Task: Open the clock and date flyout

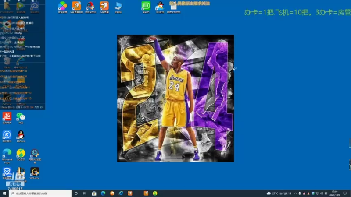Action: [335, 193]
